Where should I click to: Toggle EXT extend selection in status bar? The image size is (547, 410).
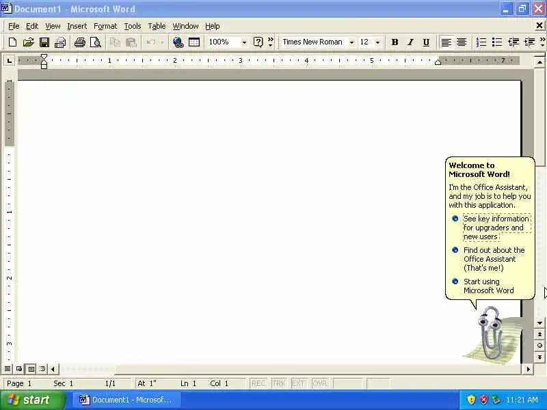(x=298, y=383)
